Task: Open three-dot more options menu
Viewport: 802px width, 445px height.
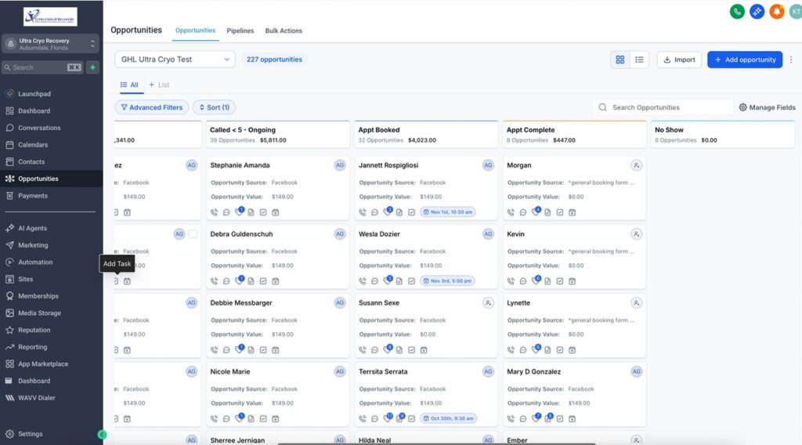Action: point(791,60)
